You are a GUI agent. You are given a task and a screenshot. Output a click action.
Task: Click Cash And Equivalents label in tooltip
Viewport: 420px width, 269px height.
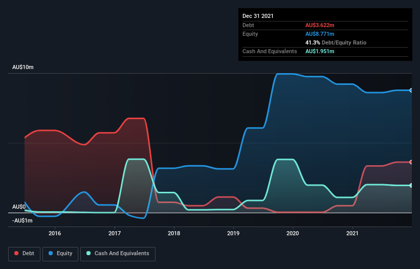point(270,51)
